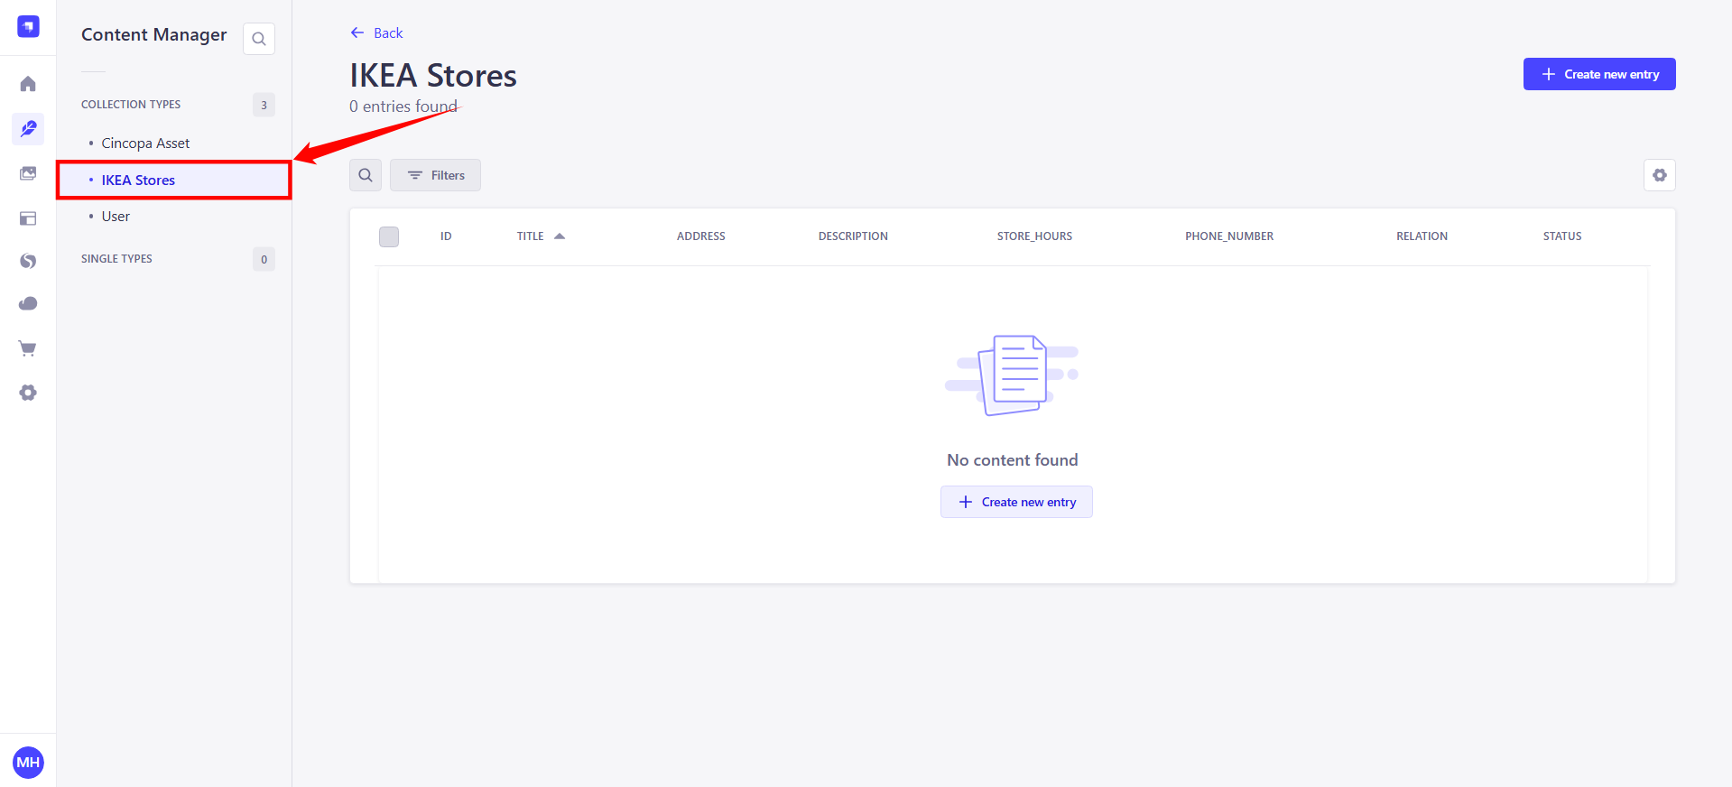Go Back using the arrow link
The width and height of the screenshot is (1732, 787).
pyautogui.click(x=376, y=33)
